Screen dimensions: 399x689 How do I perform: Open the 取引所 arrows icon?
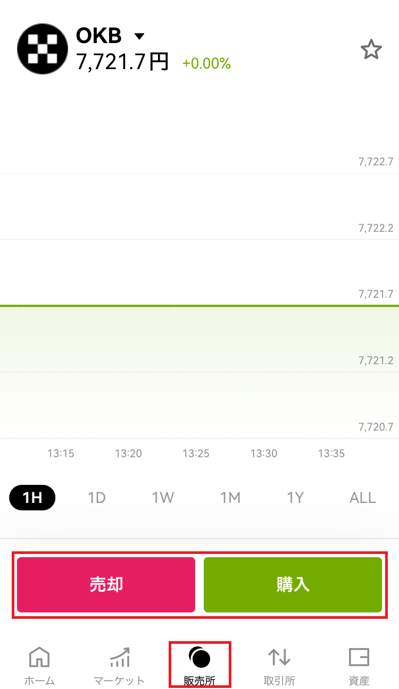pyautogui.click(x=279, y=657)
